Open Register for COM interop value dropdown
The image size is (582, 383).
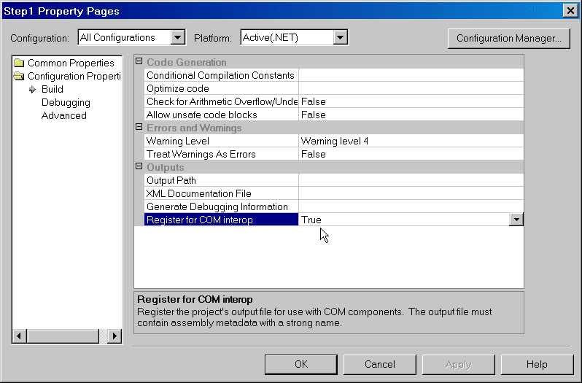click(x=516, y=220)
